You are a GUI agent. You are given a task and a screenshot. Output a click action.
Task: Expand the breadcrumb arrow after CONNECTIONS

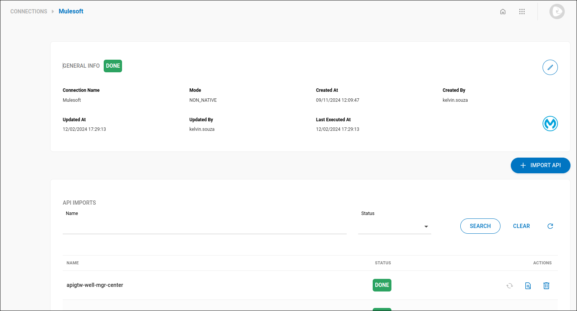[x=53, y=11]
